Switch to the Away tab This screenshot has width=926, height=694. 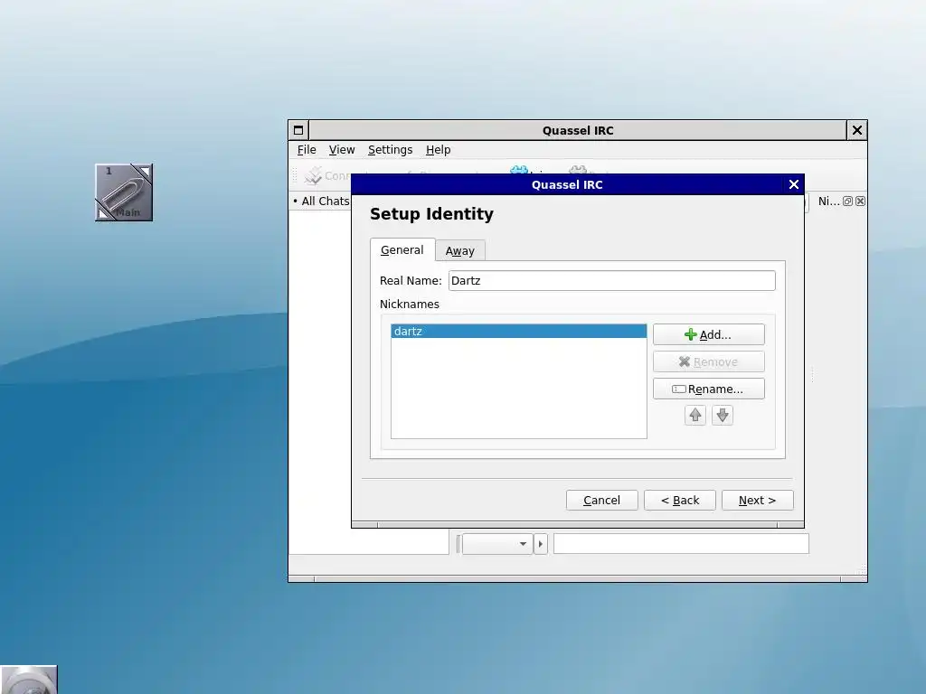point(460,251)
